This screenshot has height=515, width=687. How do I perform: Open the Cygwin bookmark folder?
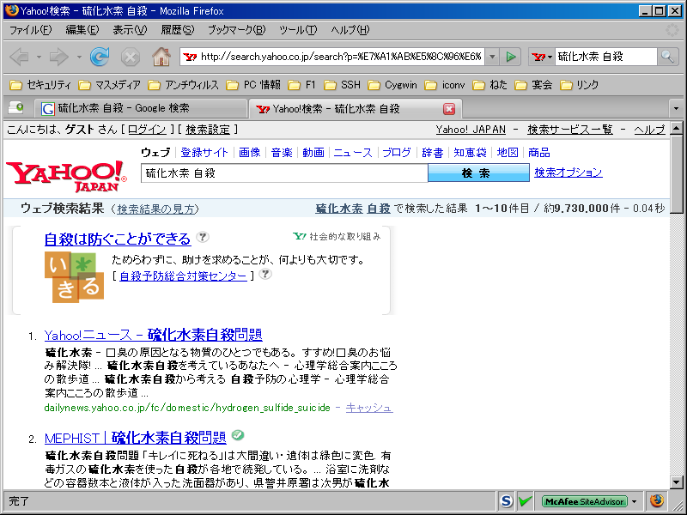point(392,85)
